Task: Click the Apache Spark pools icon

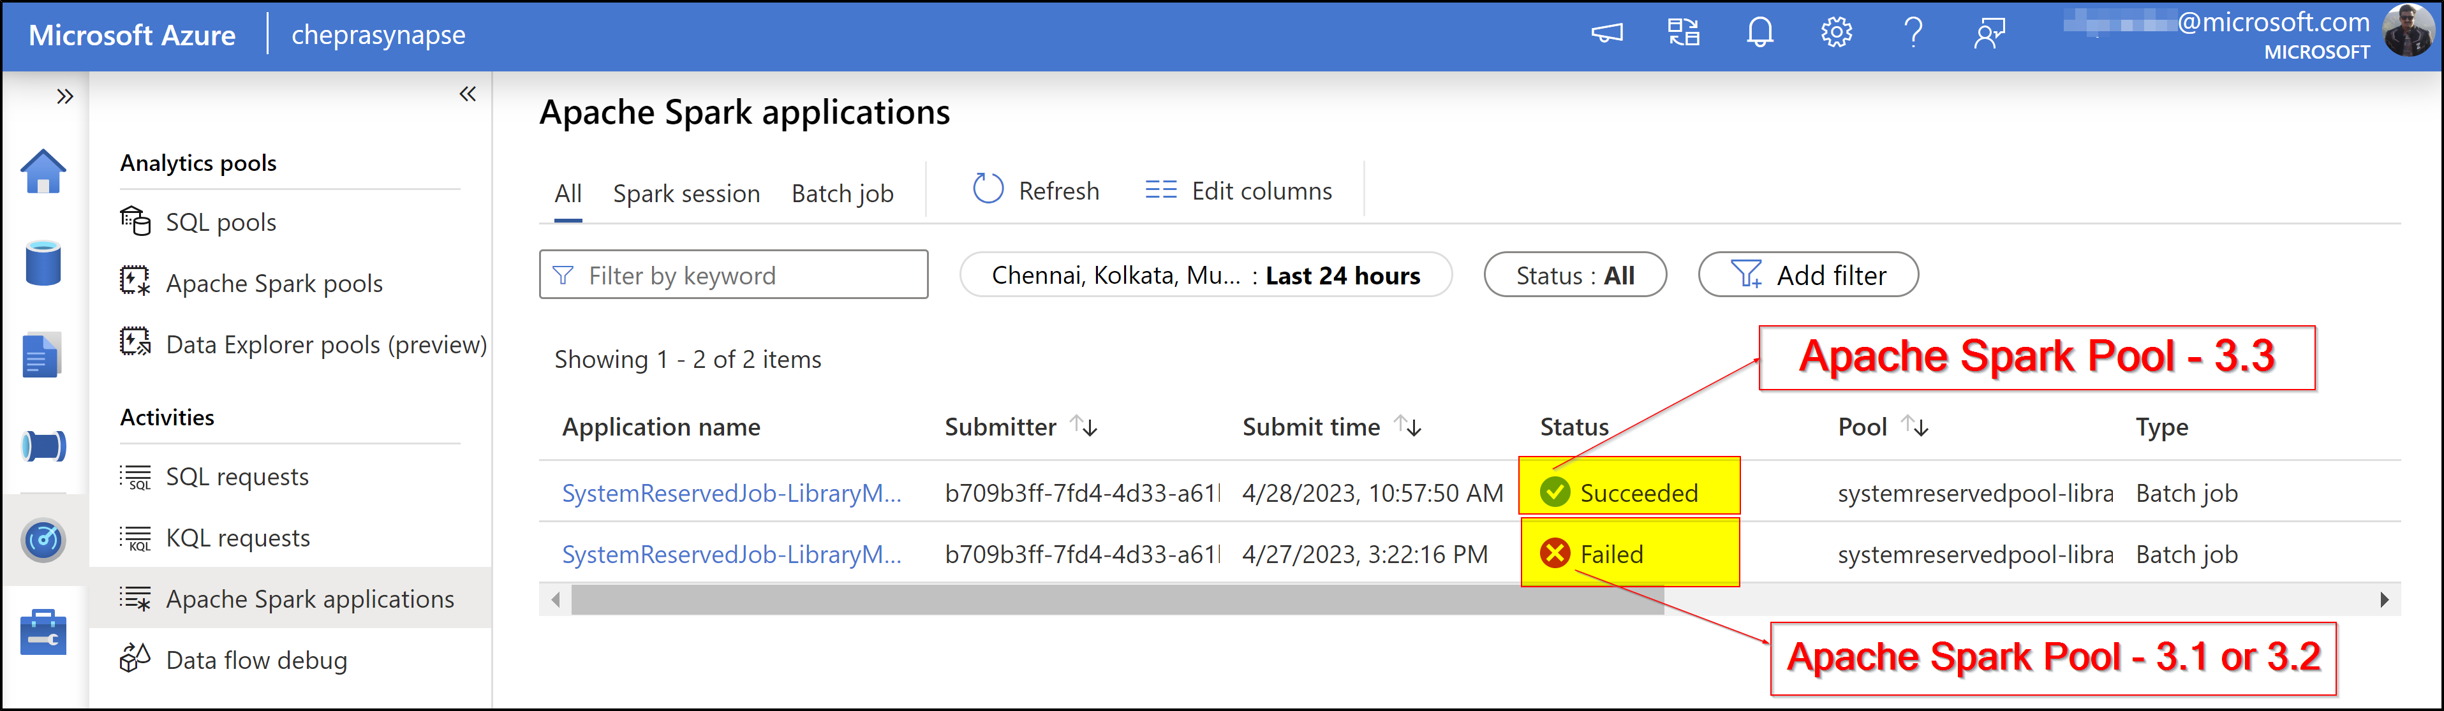Action: coord(136,282)
